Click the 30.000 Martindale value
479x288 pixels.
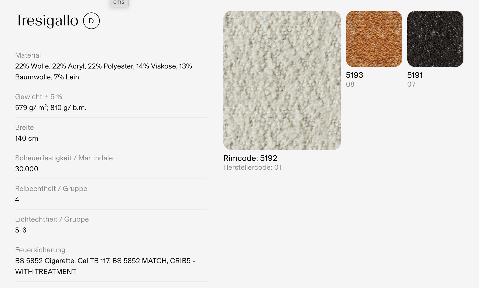pyautogui.click(x=26, y=169)
